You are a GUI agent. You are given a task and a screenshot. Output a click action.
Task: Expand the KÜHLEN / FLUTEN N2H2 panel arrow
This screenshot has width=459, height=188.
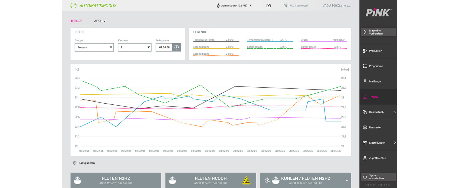[347, 181]
